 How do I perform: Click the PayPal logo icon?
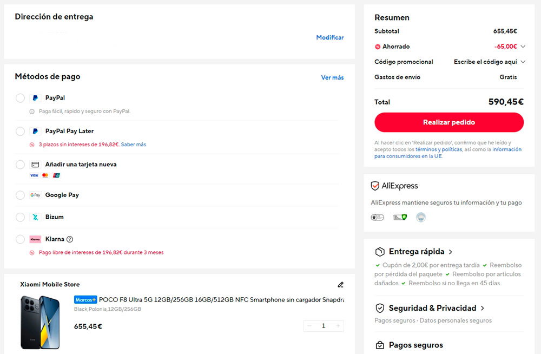35,98
